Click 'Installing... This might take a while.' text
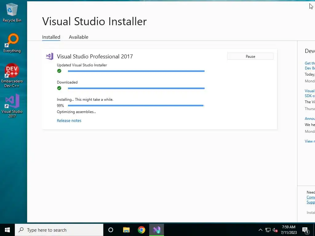 click(x=85, y=100)
